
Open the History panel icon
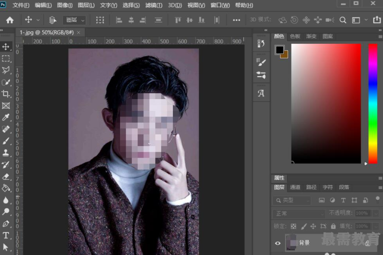pos(261,43)
